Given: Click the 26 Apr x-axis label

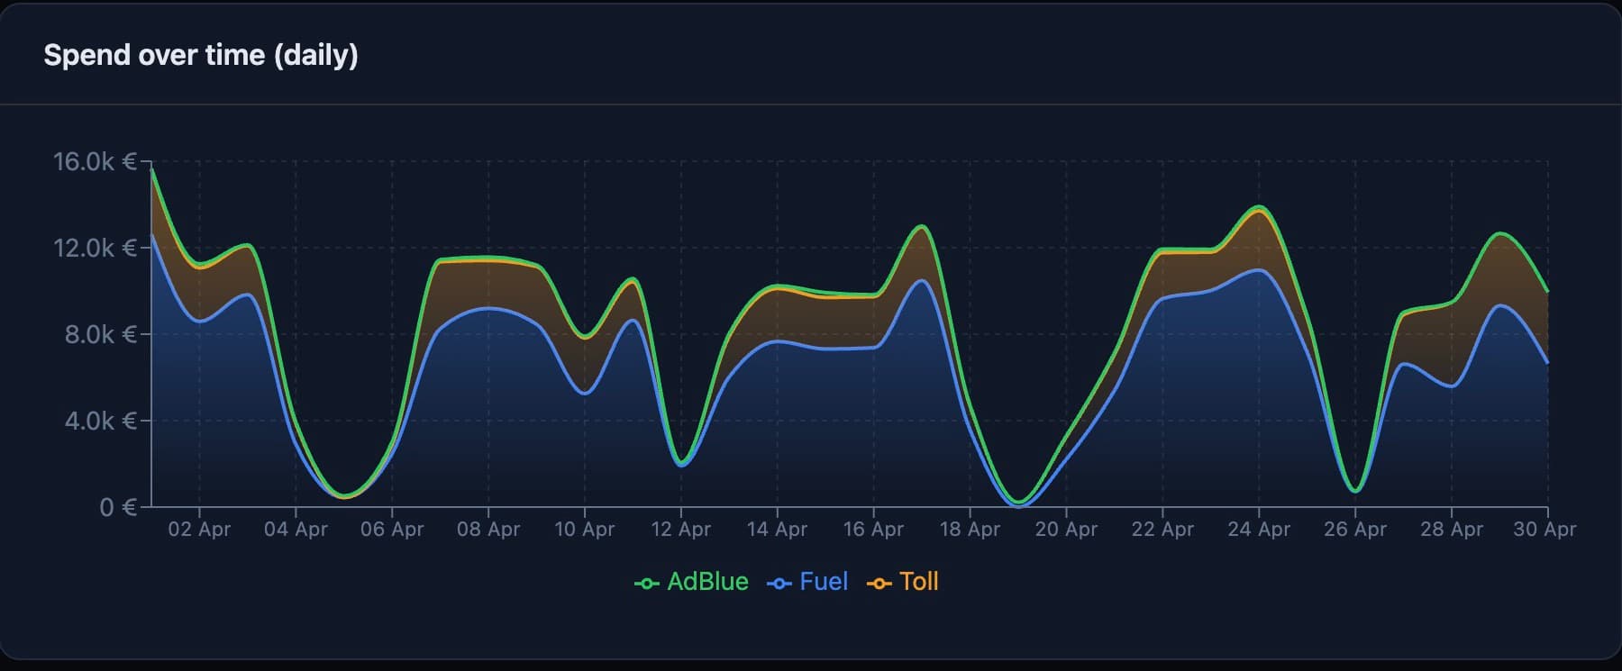Looking at the screenshot, I should [1355, 530].
